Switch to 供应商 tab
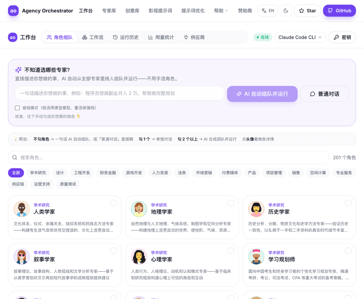364x299 pixels. pos(194,37)
